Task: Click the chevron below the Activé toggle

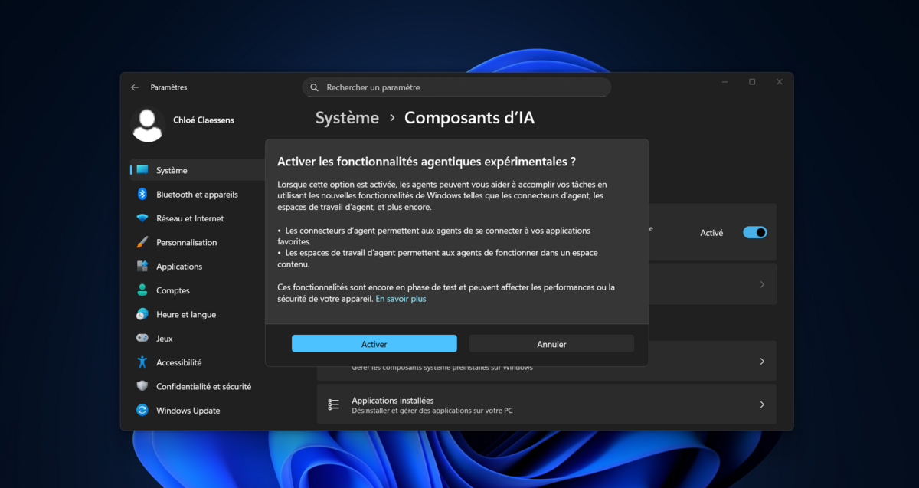Action: click(x=761, y=283)
